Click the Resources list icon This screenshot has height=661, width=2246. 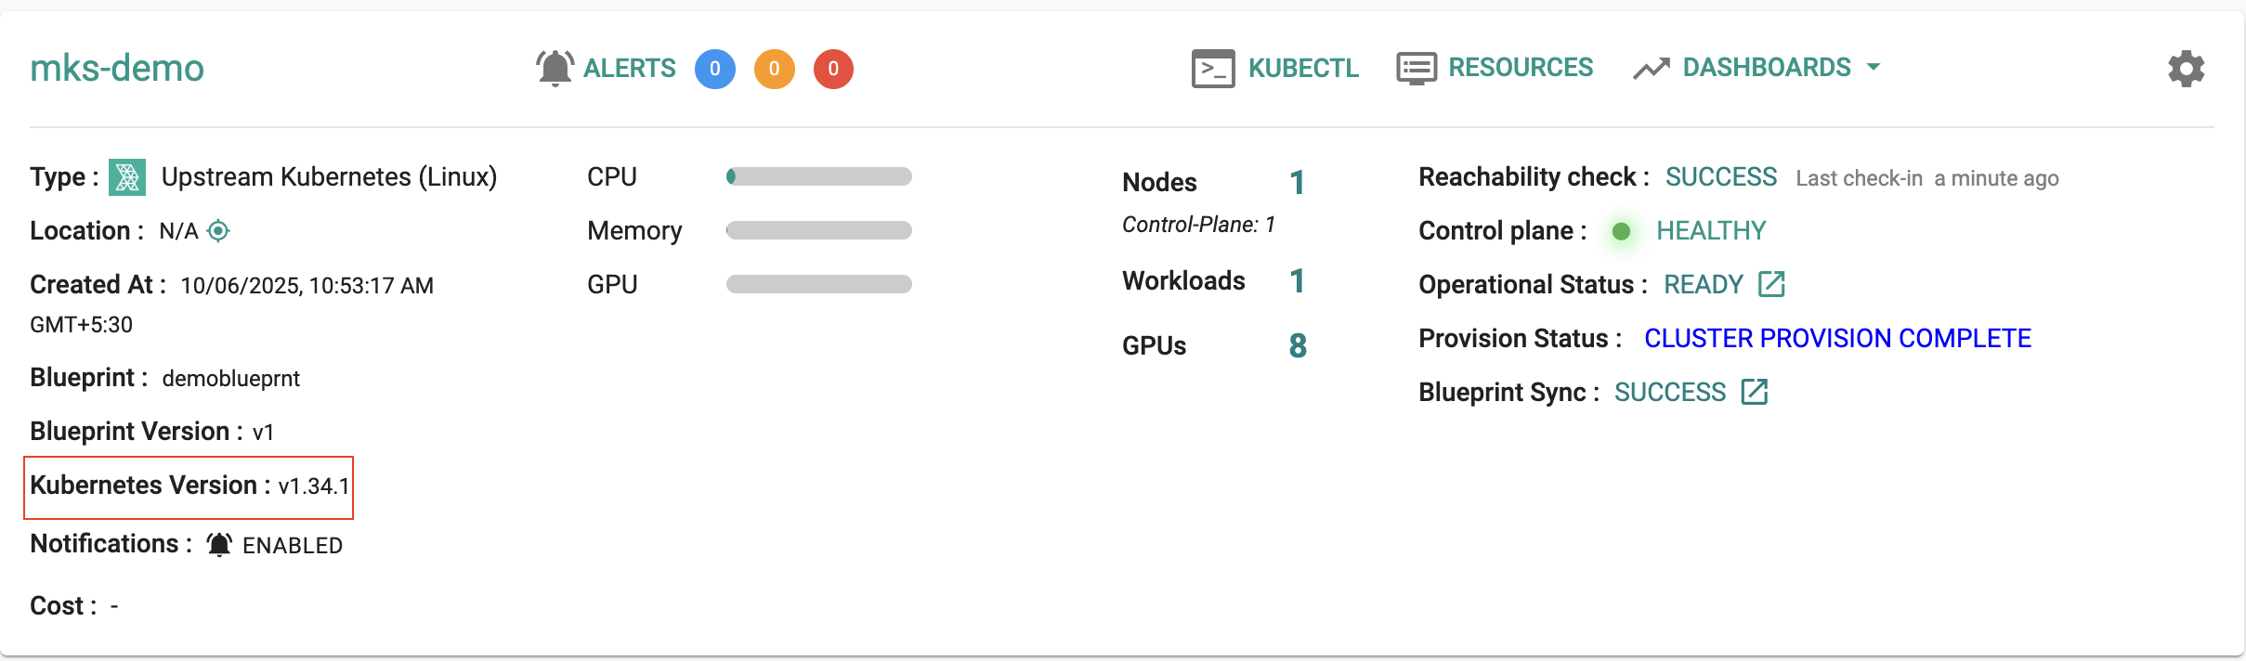[x=1417, y=68]
